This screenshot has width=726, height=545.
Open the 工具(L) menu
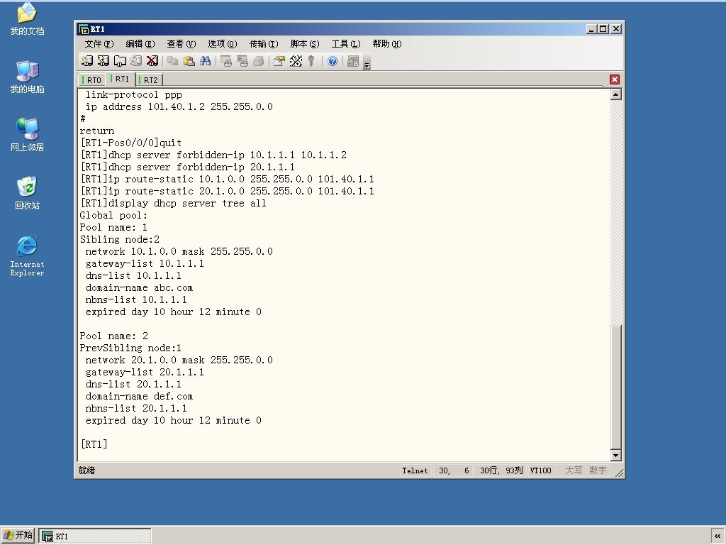click(x=346, y=44)
